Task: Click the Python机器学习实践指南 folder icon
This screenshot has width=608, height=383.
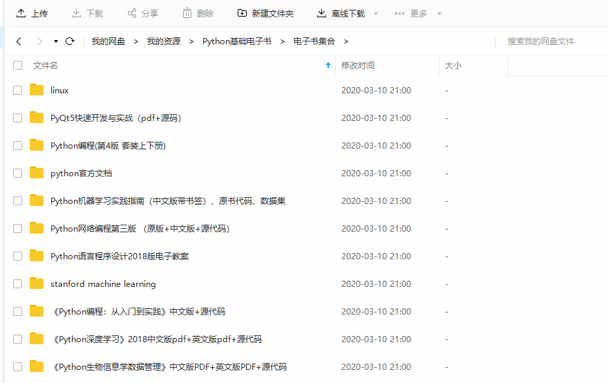Action: 37,200
